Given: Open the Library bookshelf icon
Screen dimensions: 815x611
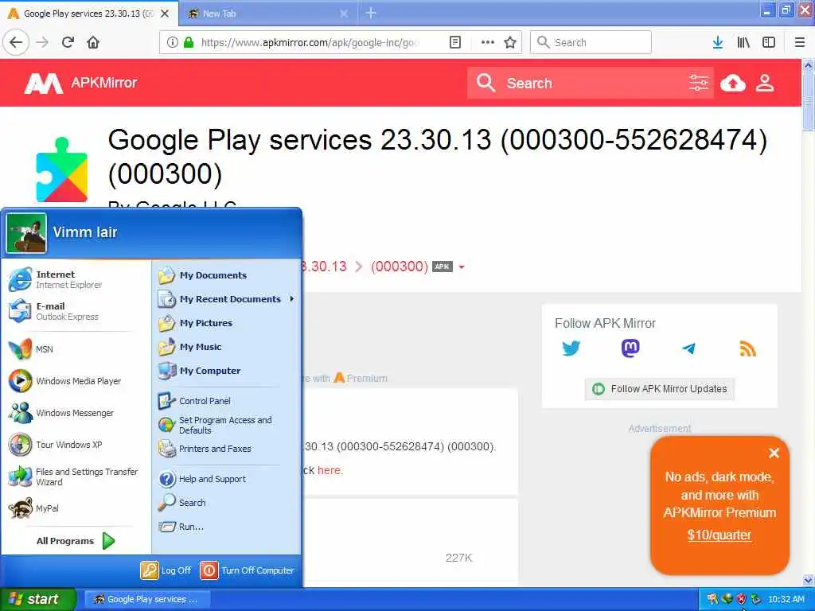Looking at the screenshot, I should (x=743, y=43).
